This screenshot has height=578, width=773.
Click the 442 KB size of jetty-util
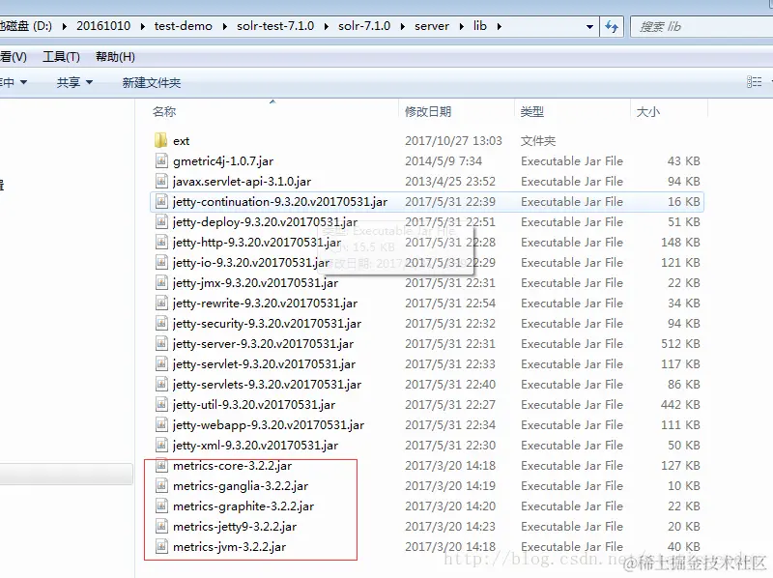click(x=680, y=405)
